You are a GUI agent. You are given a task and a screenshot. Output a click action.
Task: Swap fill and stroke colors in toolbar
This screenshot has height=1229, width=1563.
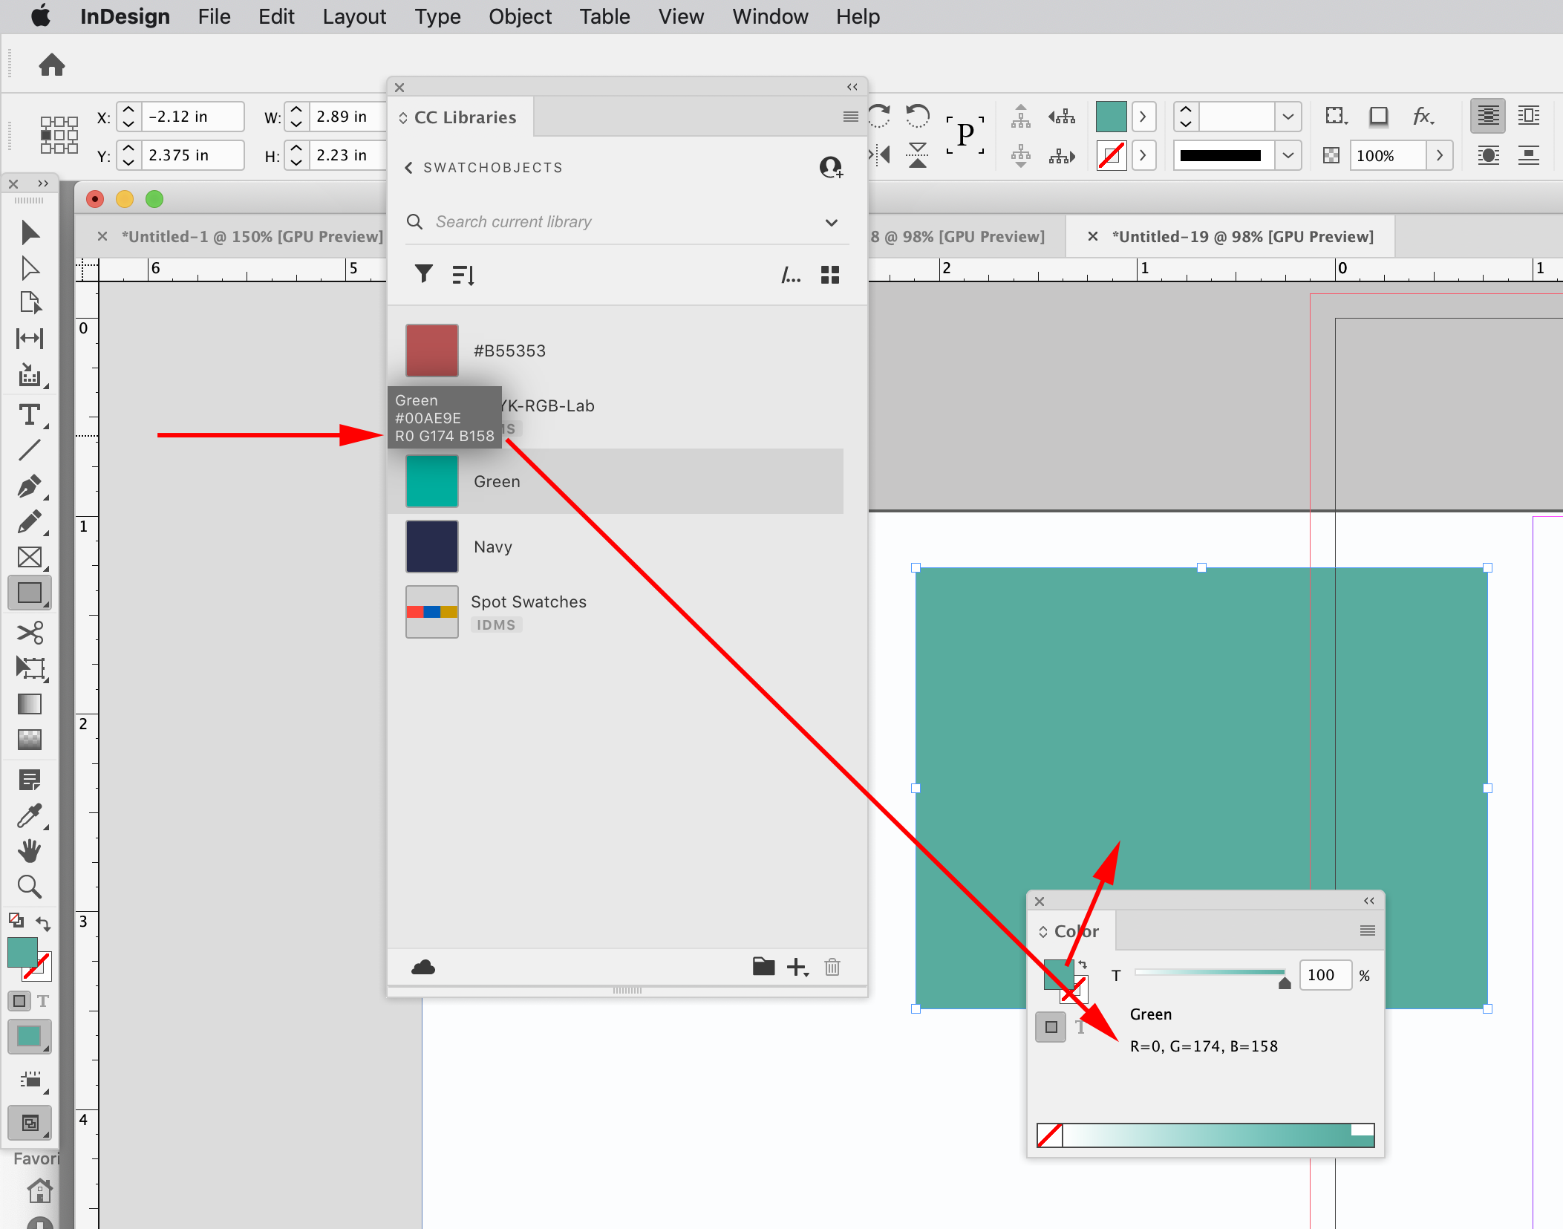(44, 922)
